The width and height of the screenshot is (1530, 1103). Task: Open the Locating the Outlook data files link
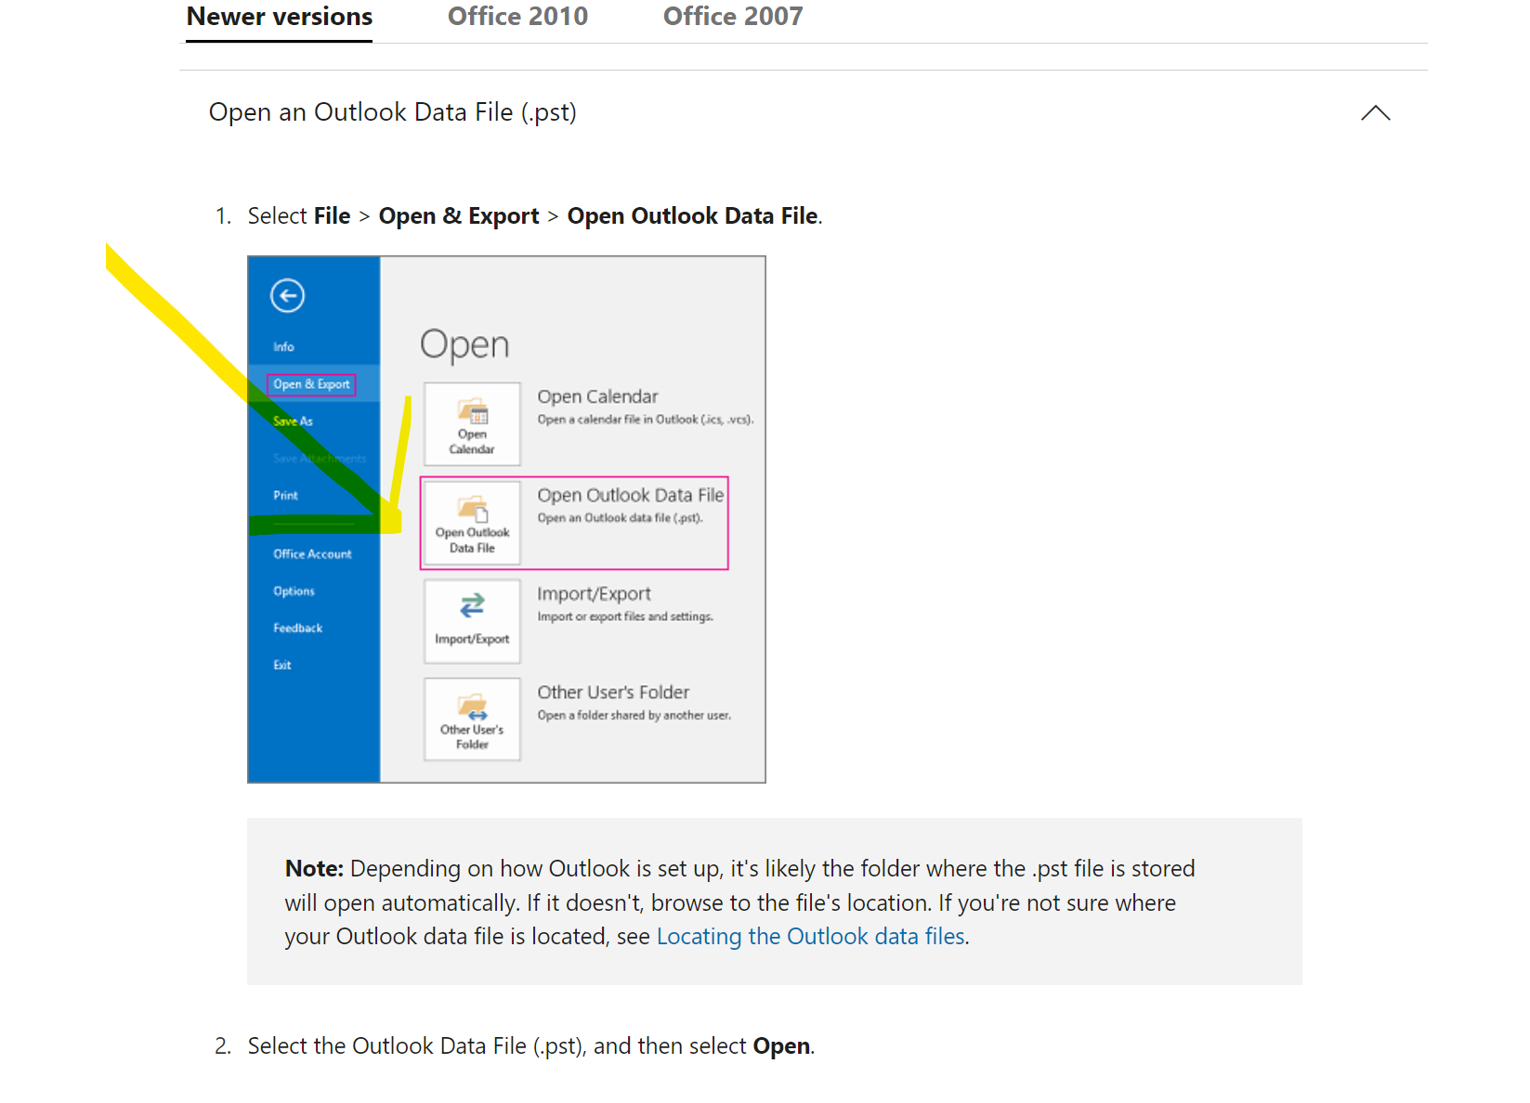[811, 936]
